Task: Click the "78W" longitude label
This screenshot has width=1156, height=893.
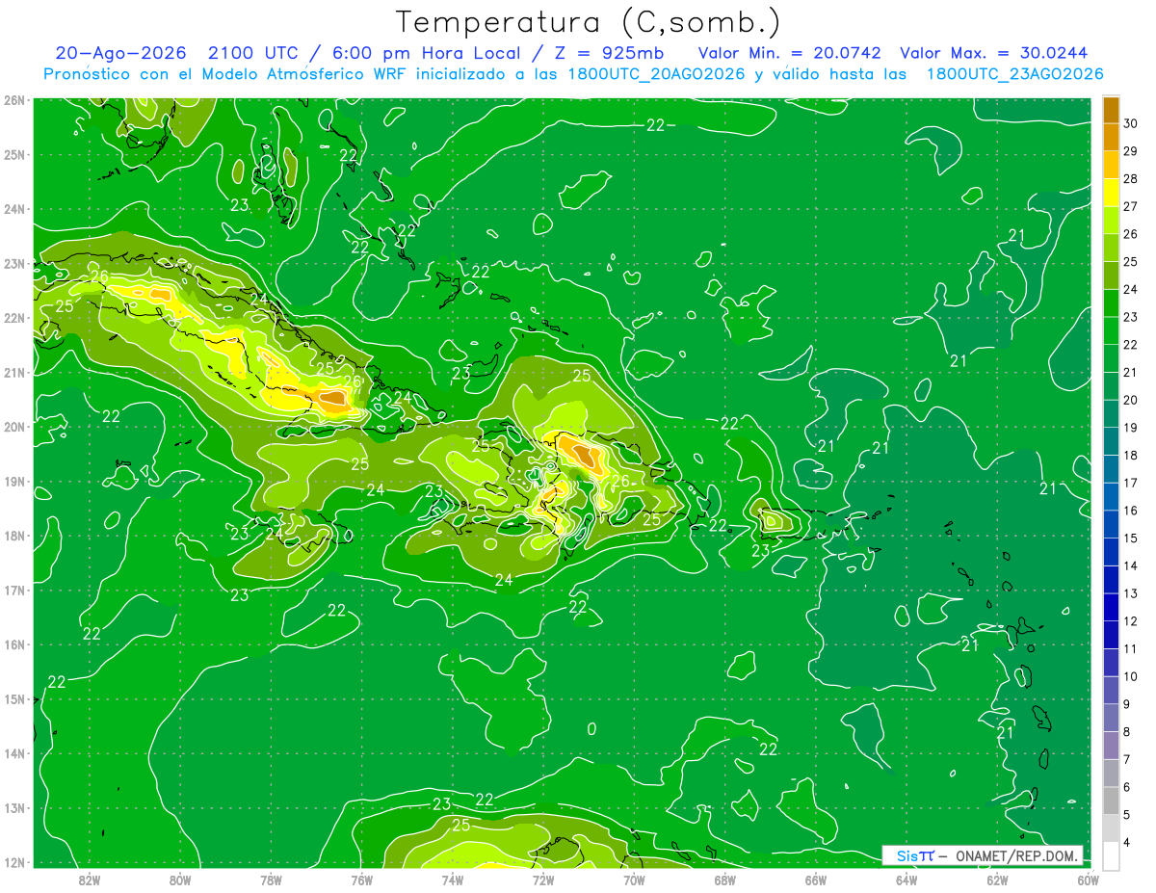Action: click(271, 880)
